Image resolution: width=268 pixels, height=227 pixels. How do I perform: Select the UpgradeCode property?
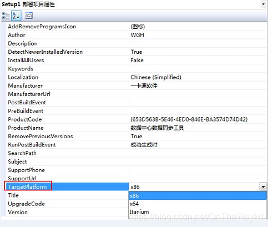point(27,204)
